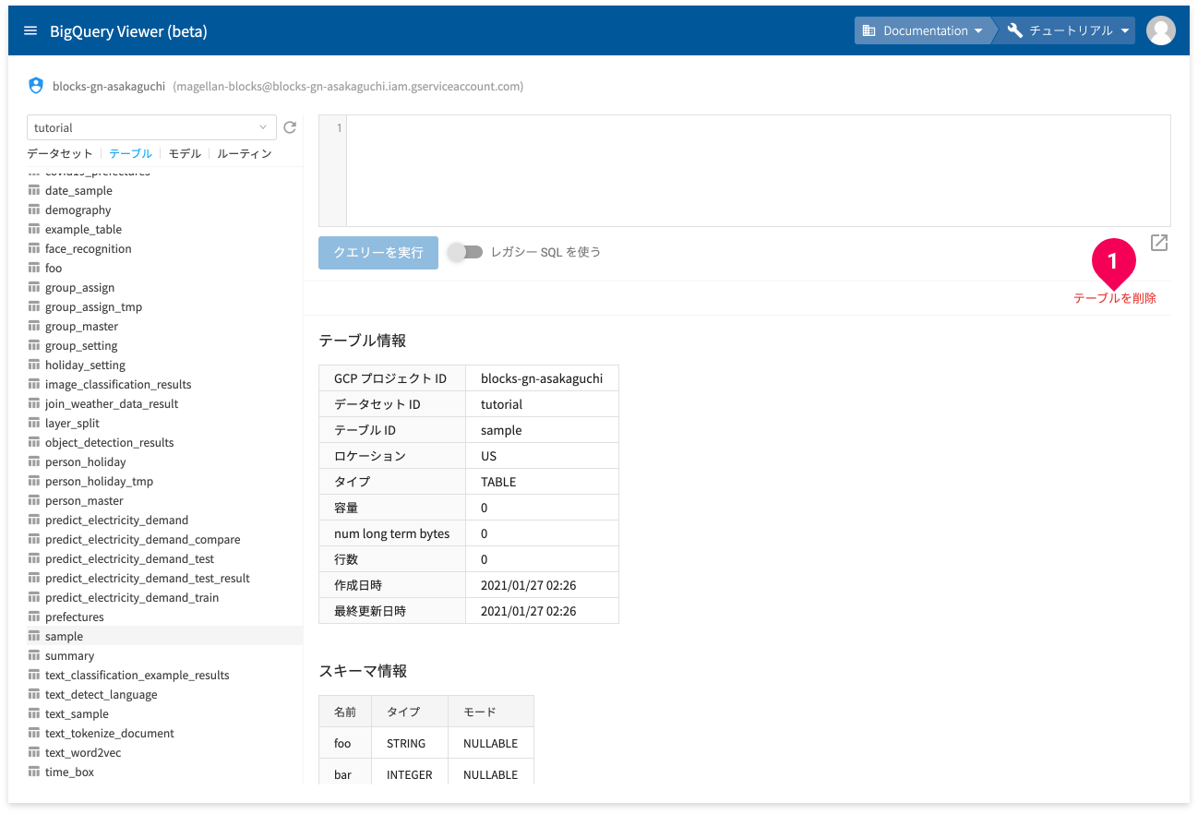Viewport: 1198px width, 814px height.
Task: Click the table icon next to example_table
Action: click(x=34, y=229)
